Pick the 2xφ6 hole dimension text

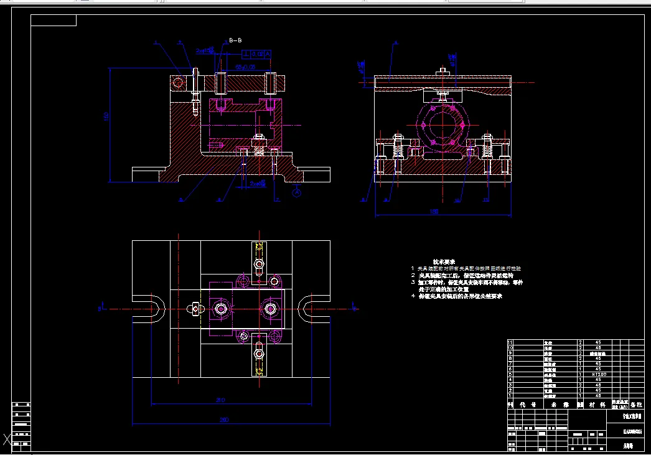pos(258,183)
